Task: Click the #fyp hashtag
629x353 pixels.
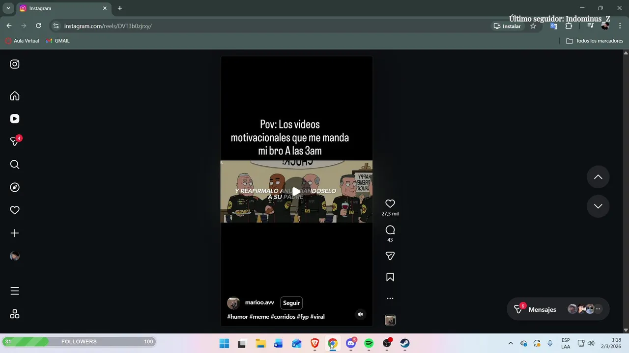Action: pos(303,317)
